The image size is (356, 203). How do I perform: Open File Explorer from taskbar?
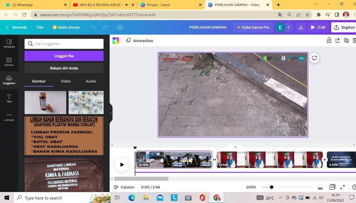tap(146, 198)
